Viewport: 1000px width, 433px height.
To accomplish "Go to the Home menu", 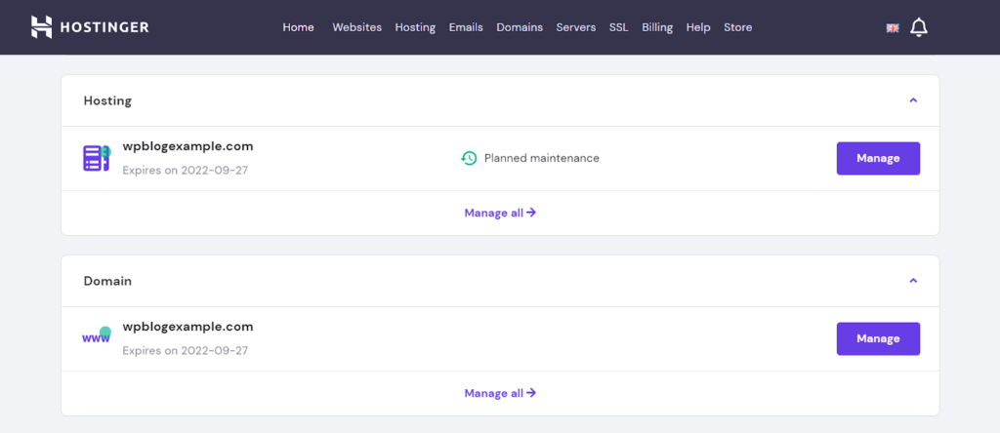I will 299,27.
